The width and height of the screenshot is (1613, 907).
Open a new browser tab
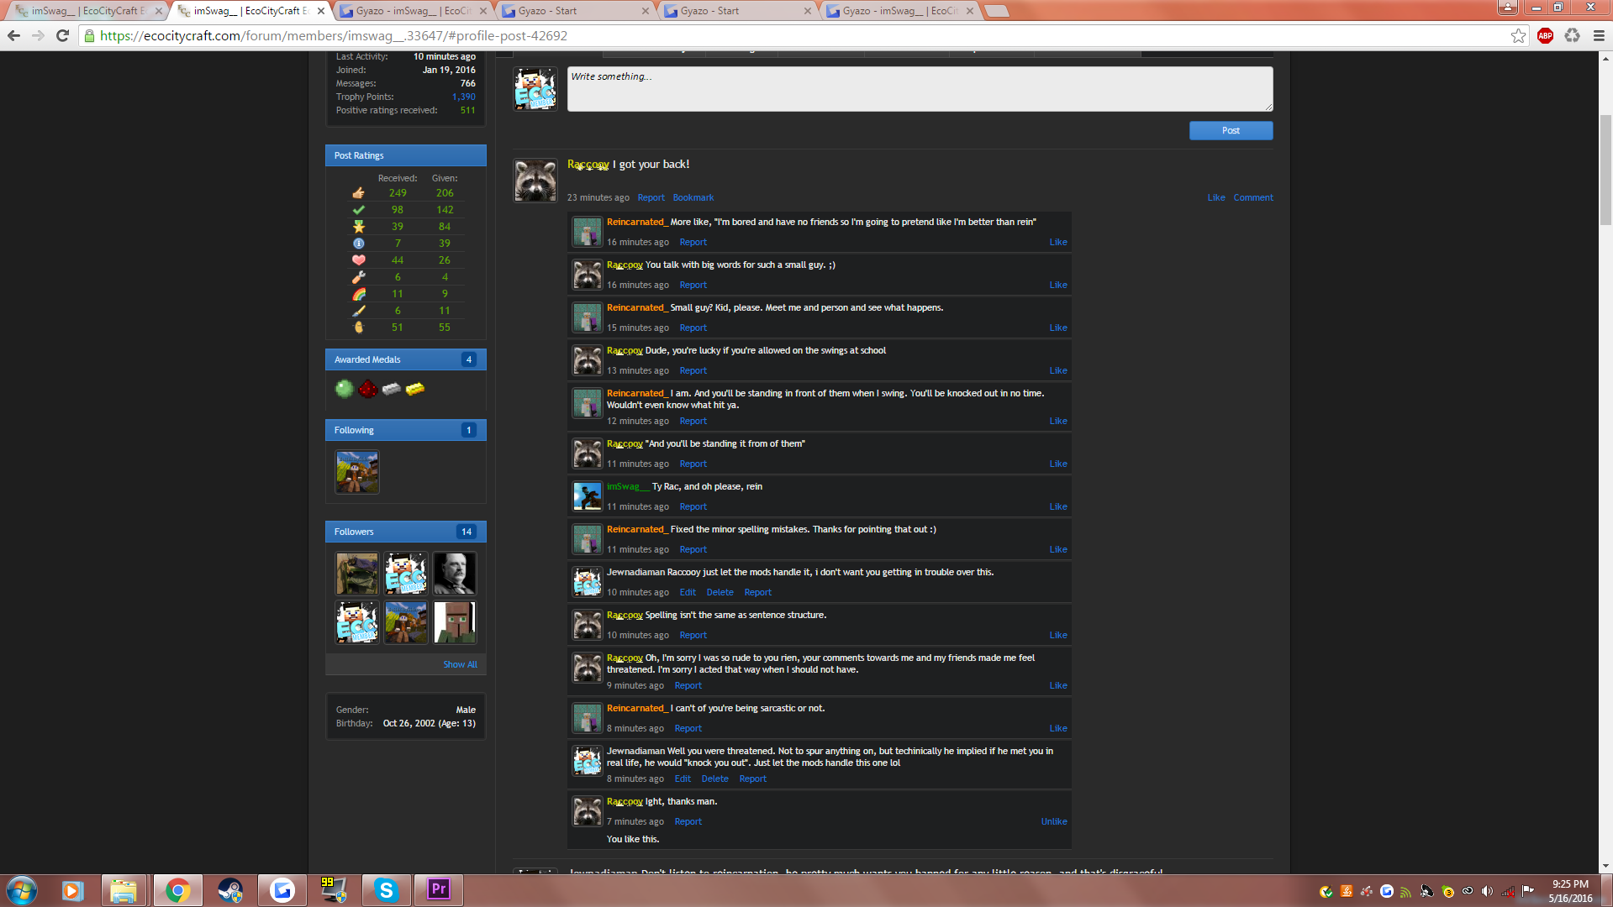pos(996,11)
